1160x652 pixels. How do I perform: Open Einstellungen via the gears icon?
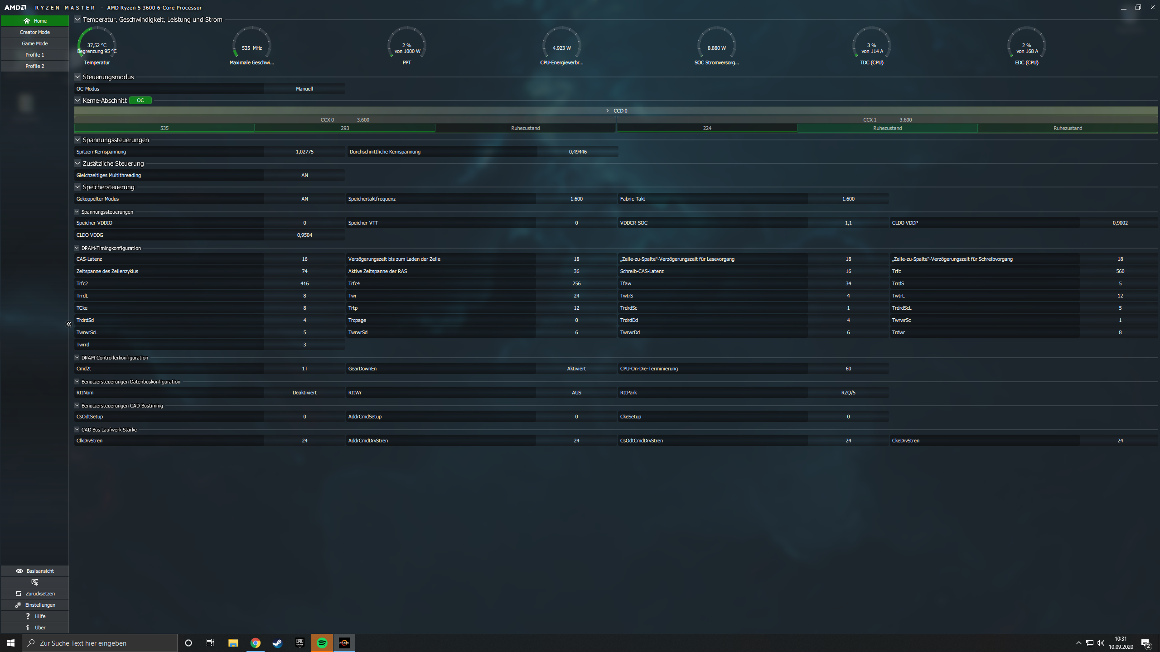(18, 605)
